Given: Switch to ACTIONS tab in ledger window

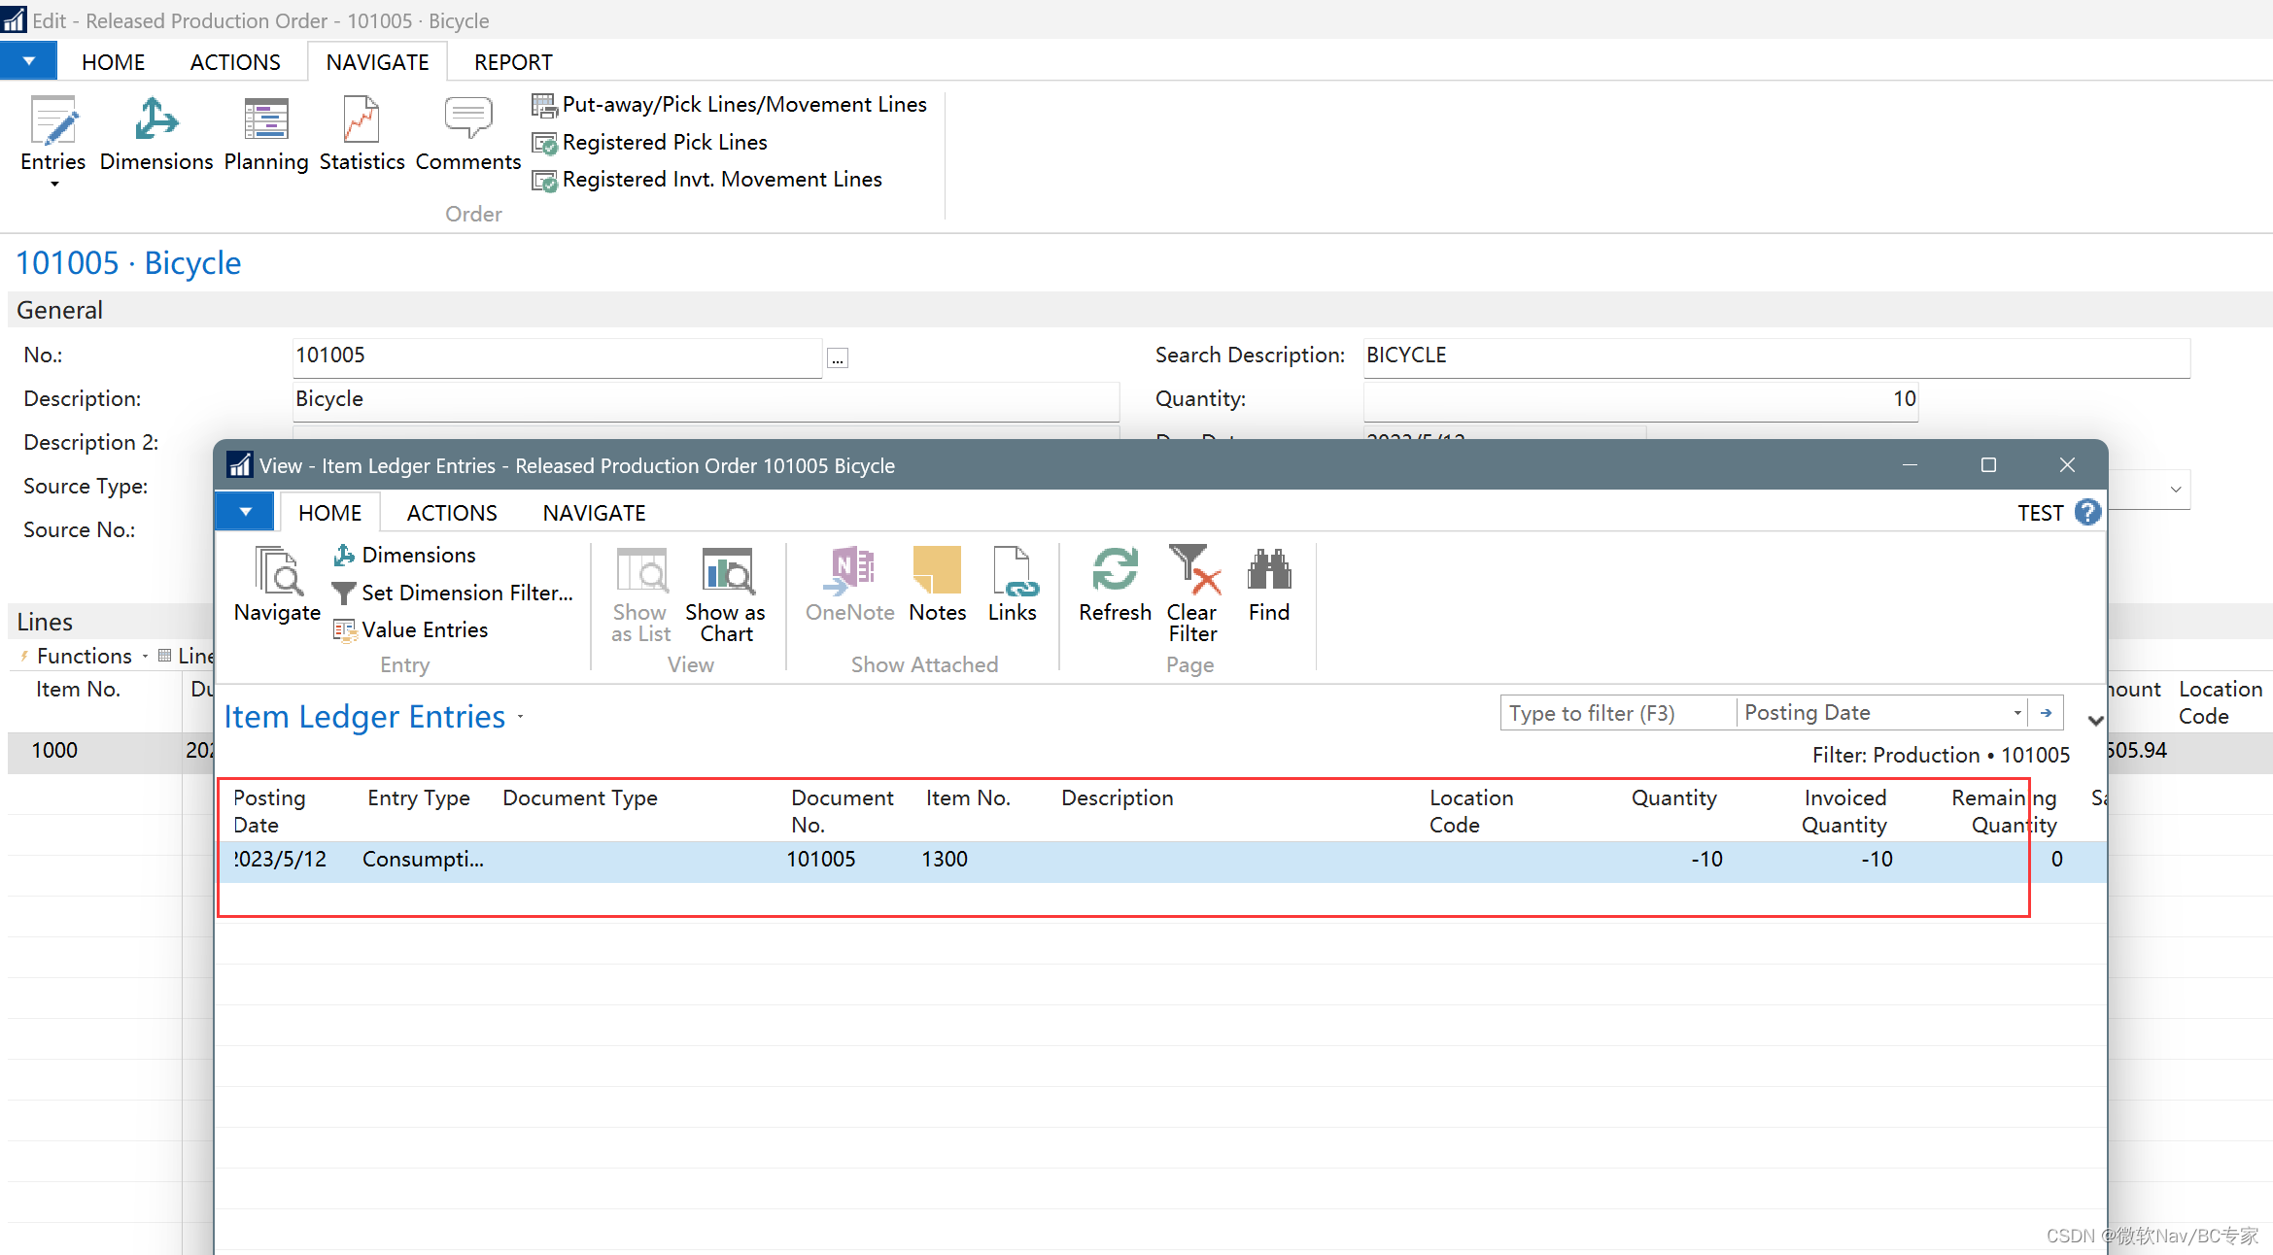Looking at the screenshot, I should 451,513.
